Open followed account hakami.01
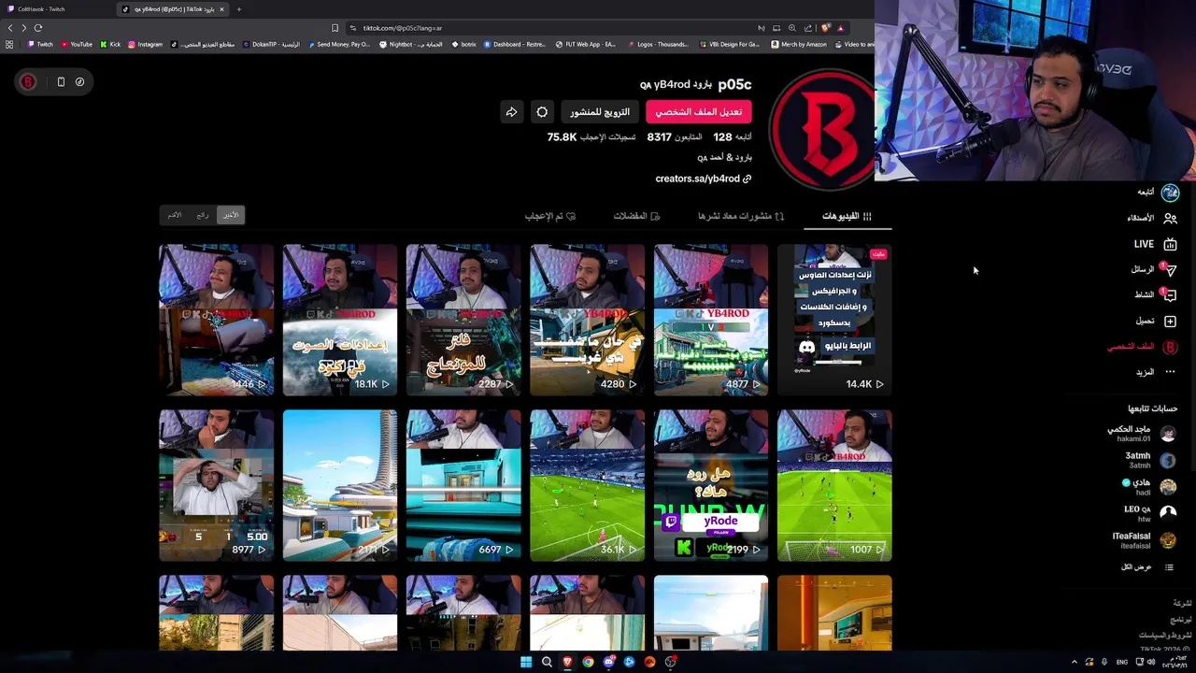This screenshot has width=1196, height=673. pos(1141,434)
